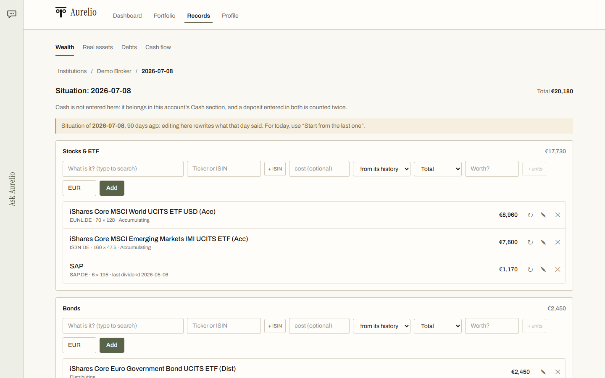Focus Ticker or ISIN field in Stocks & ETF
605x378 pixels.
pos(224,169)
